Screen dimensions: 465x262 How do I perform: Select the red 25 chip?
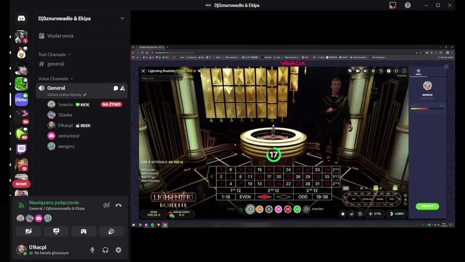click(x=288, y=209)
